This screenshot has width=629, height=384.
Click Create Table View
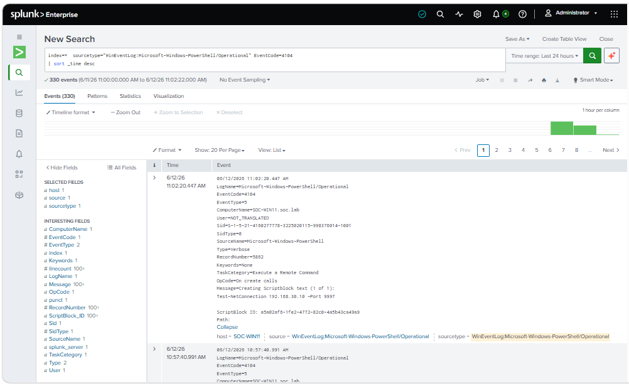564,39
